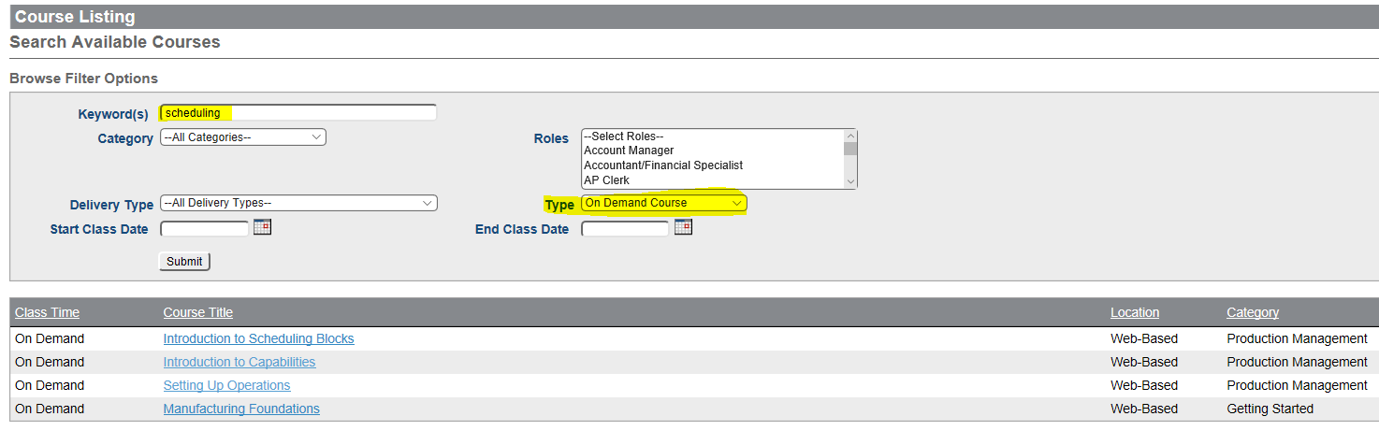Select Account Manager in the Roles list
Image resolution: width=1379 pixels, height=445 pixels.
pyautogui.click(x=629, y=151)
